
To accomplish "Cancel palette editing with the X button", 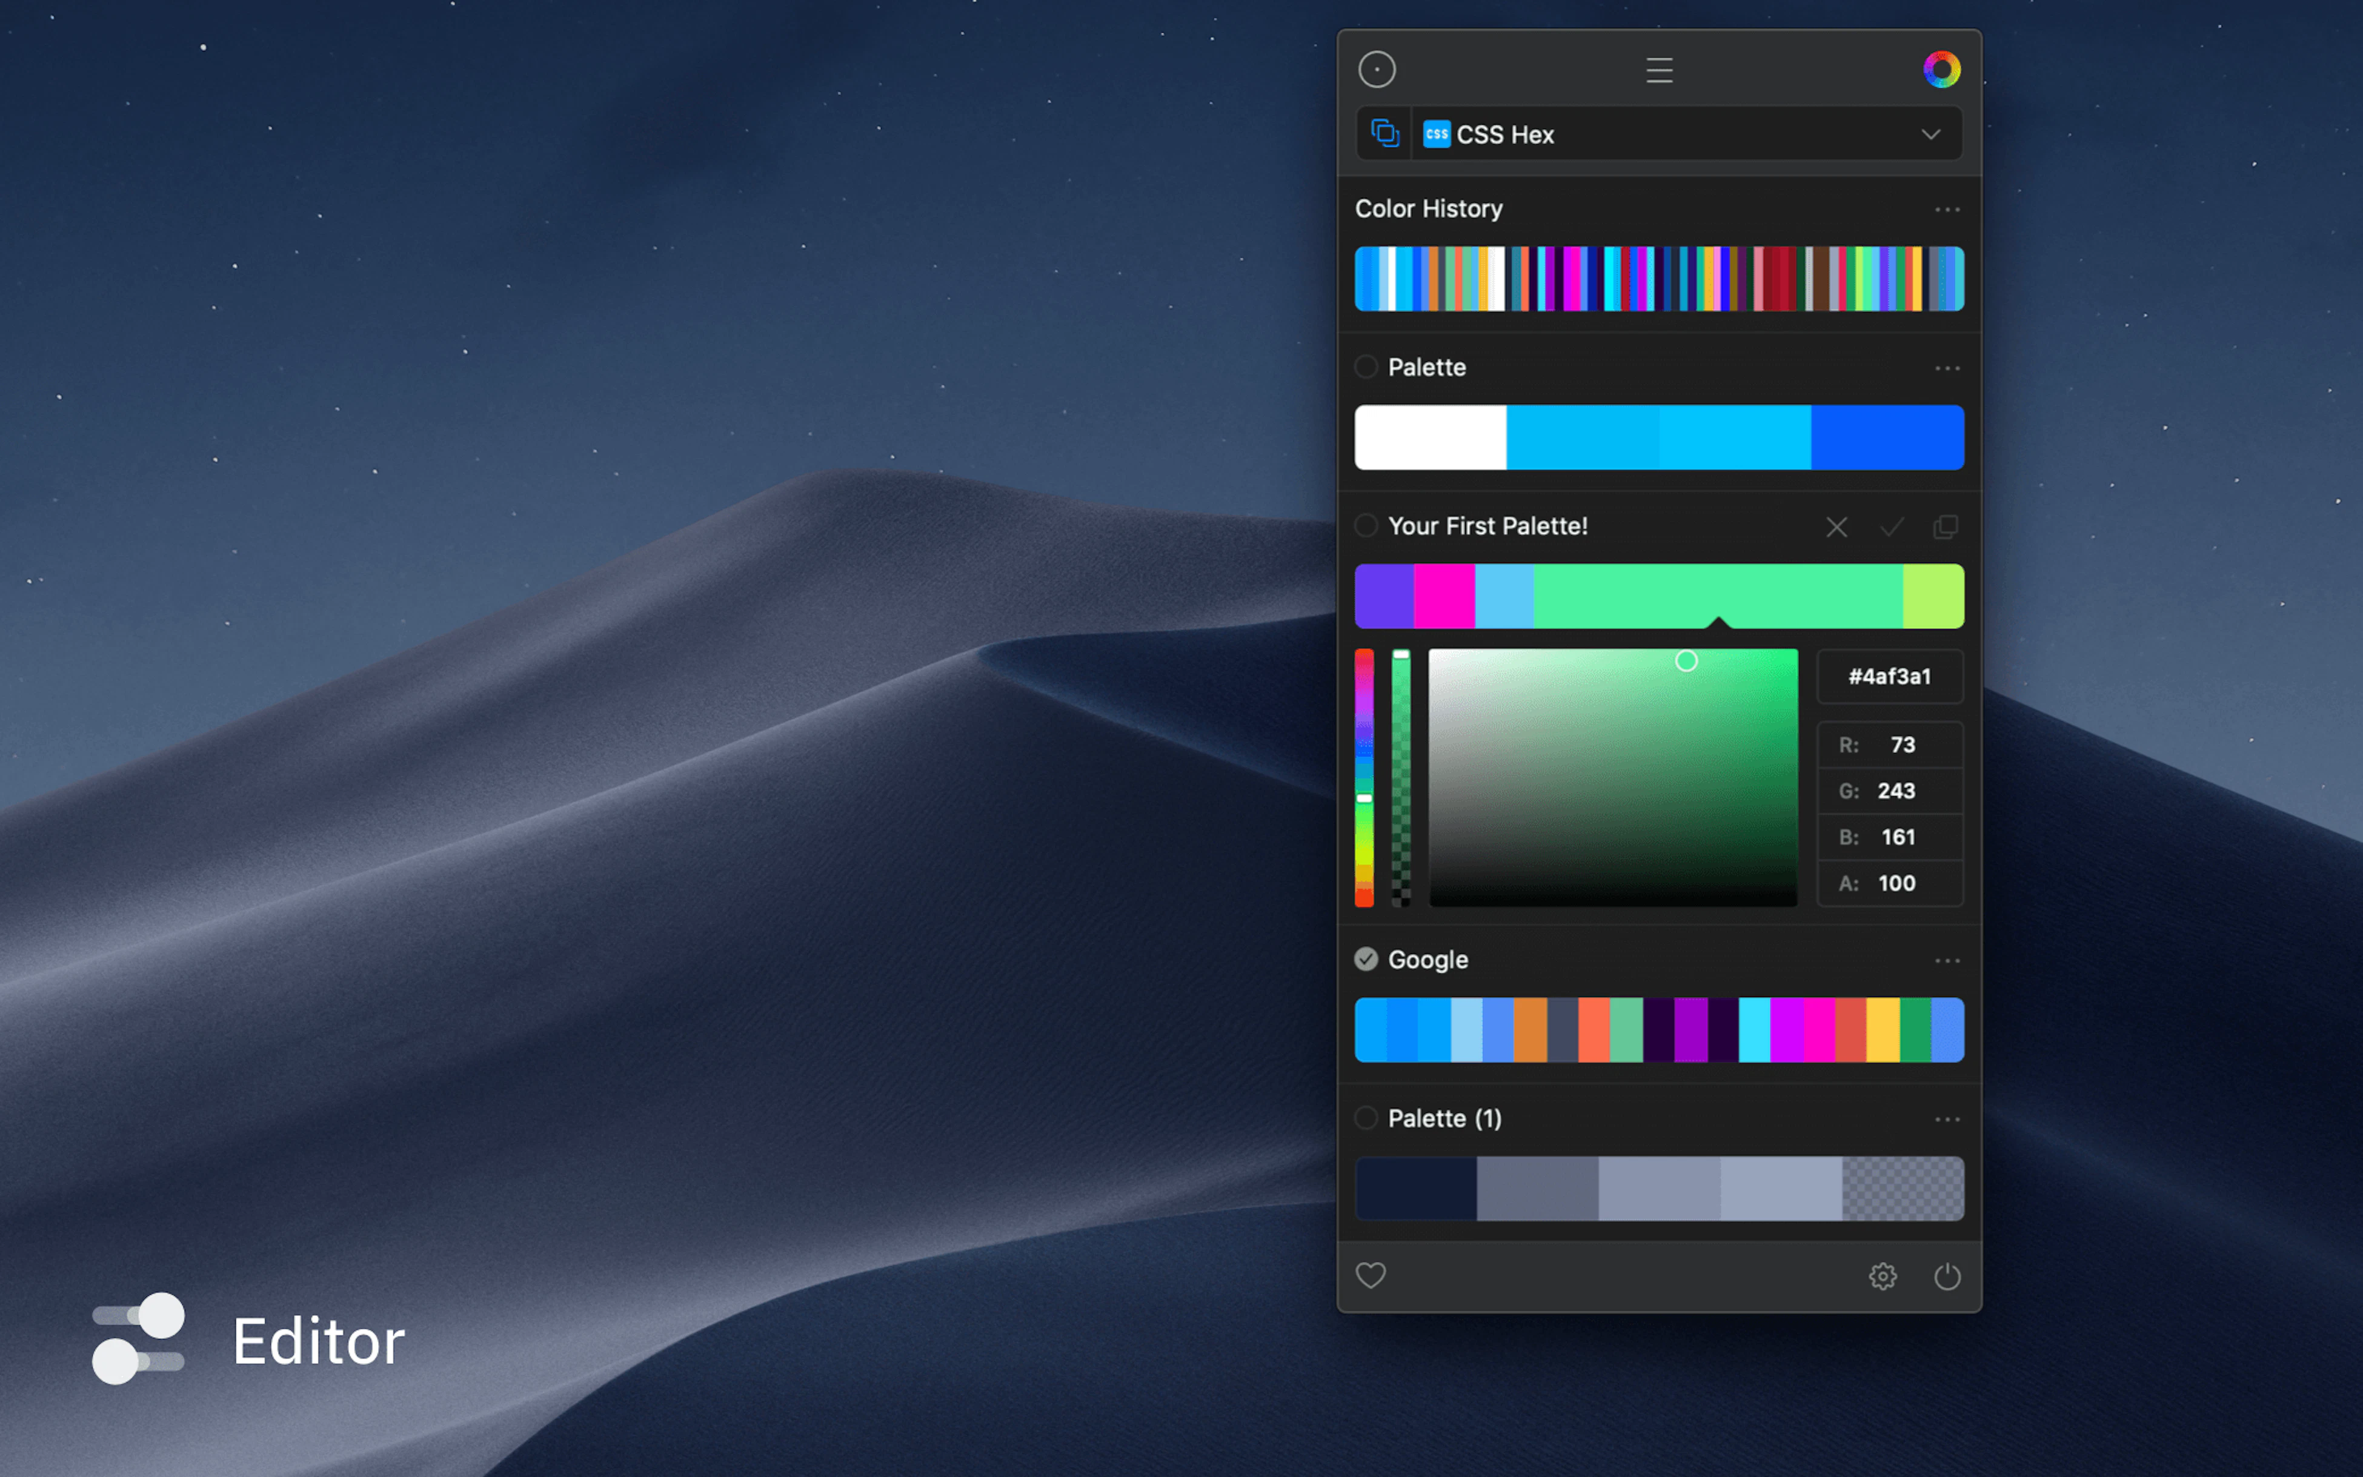I will 1836,526.
